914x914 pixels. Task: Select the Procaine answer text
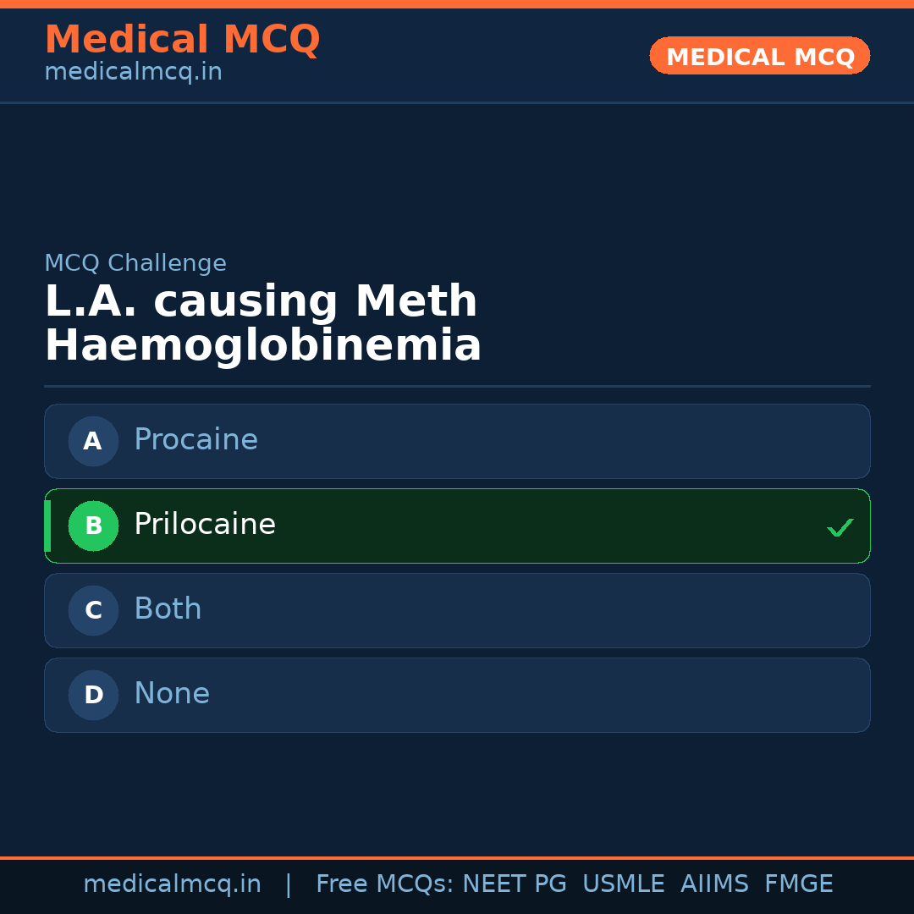pyautogui.click(x=195, y=440)
